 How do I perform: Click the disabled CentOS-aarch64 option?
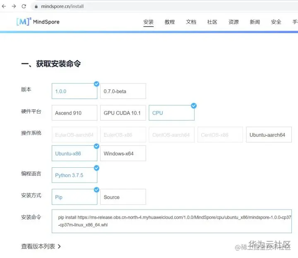point(172,135)
